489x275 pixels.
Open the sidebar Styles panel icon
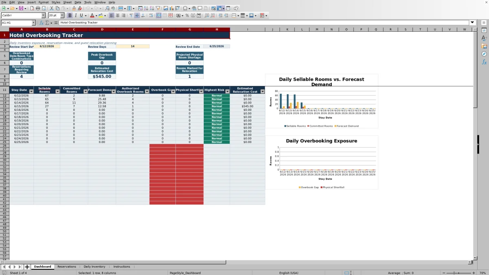coord(484,38)
